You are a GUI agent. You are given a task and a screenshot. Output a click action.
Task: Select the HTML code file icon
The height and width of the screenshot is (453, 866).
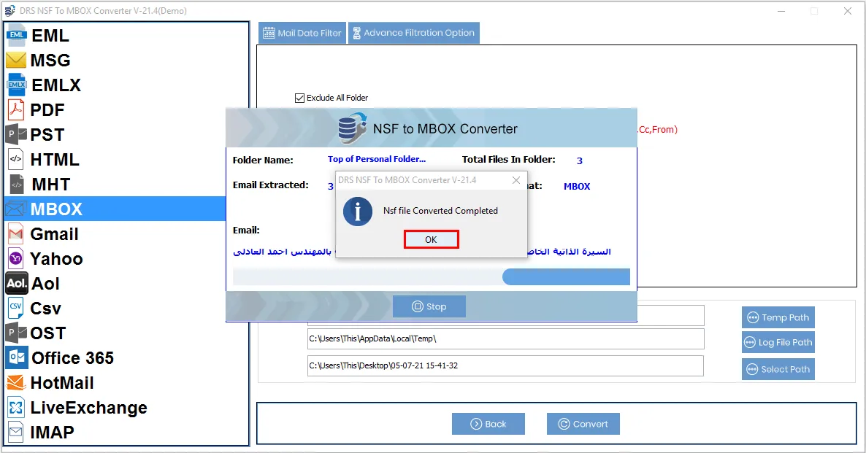16,159
